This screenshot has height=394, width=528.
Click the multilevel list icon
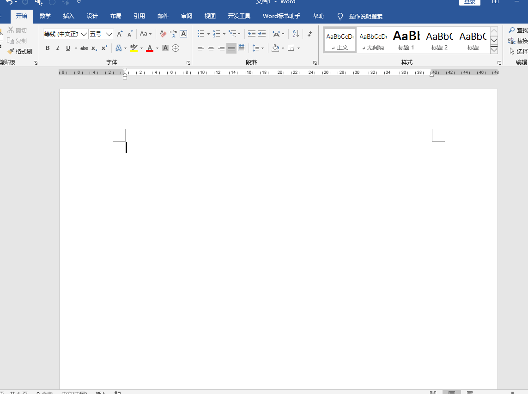coord(232,34)
